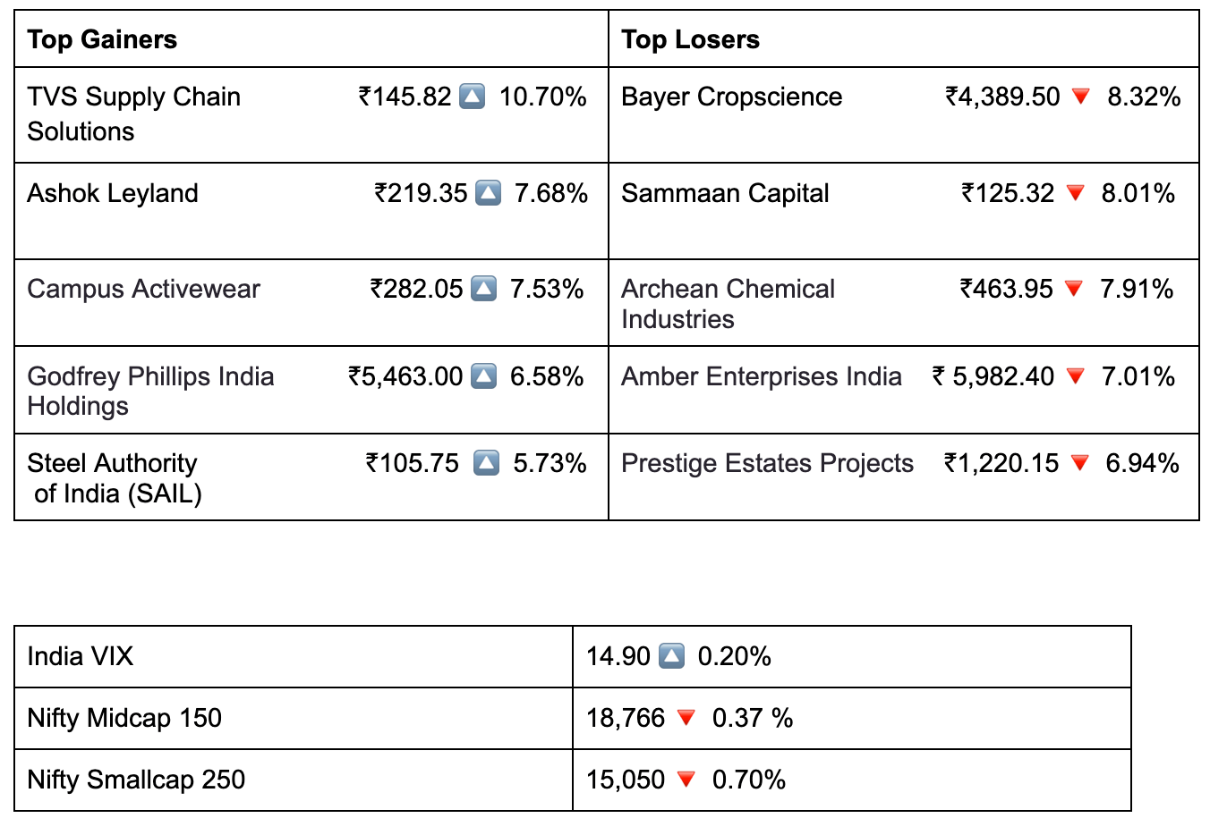Click the blue up arrow for Ashok Leyland
The width and height of the screenshot is (1210, 835).
(x=488, y=192)
